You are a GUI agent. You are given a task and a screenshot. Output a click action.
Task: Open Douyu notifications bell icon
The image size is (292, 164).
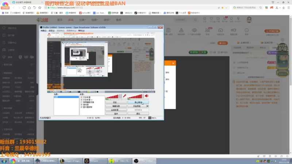[231, 19]
